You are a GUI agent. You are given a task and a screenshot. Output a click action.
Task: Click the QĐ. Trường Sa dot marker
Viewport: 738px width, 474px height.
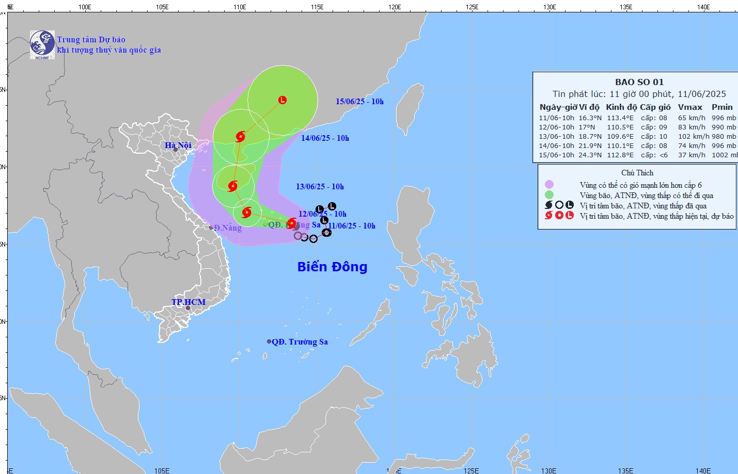click(x=269, y=341)
